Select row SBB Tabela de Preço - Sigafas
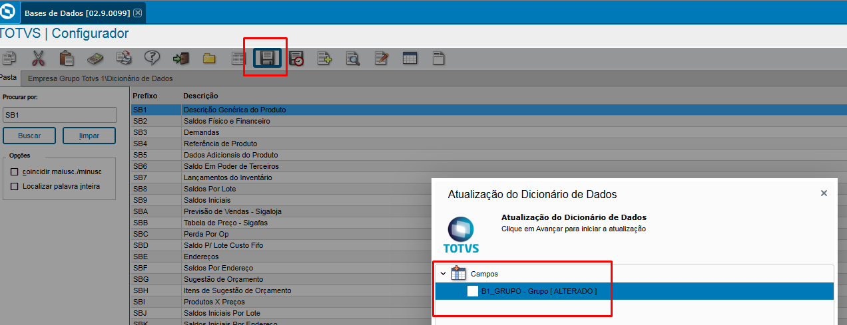The image size is (847, 325). click(x=280, y=223)
